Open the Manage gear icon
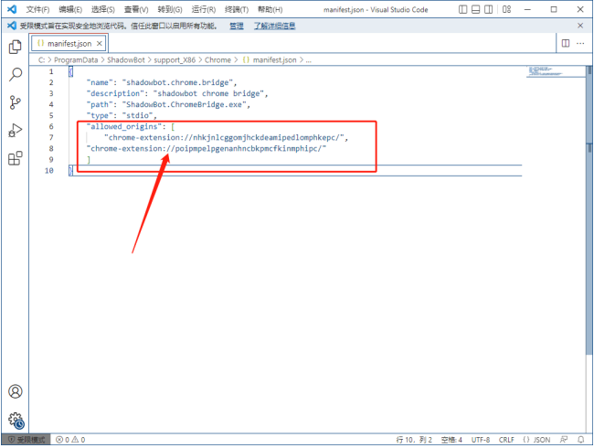Image resolution: width=594 pixels, height=448 pixels. pos(15,420)
